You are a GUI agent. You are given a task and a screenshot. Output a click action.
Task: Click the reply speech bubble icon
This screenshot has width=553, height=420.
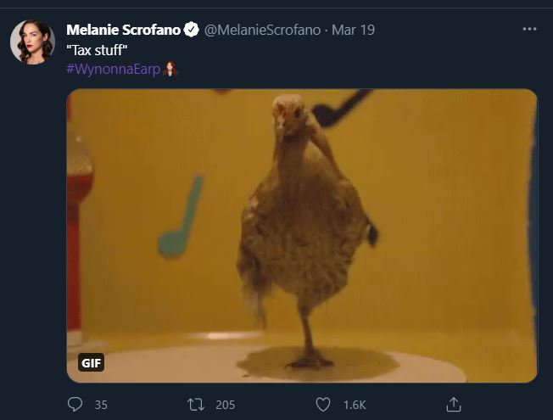coord(75,405)
